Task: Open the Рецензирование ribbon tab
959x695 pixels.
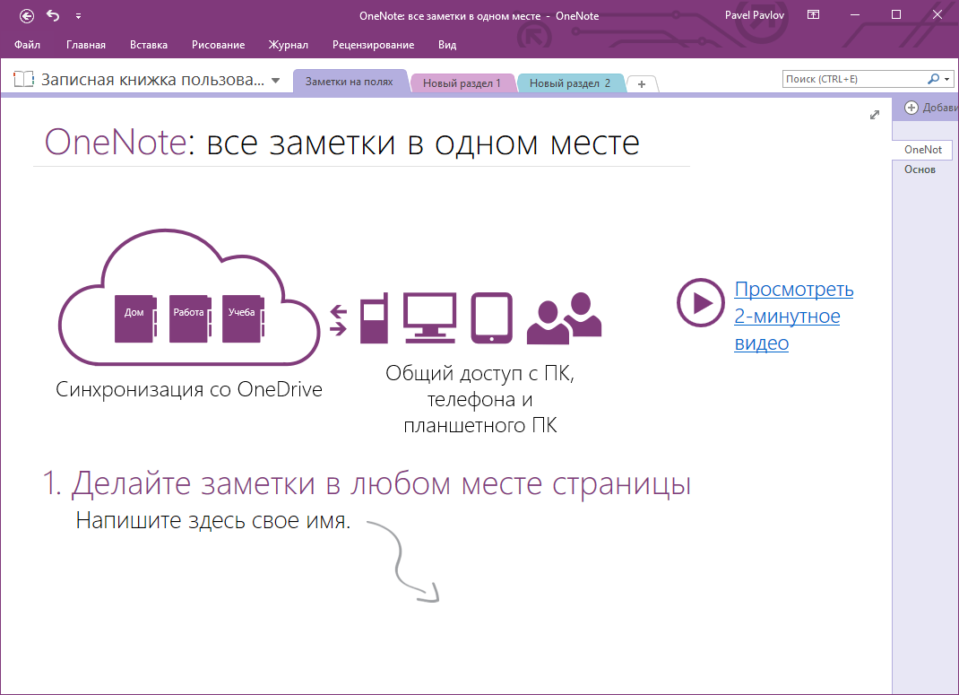Action: coord(373,45)
